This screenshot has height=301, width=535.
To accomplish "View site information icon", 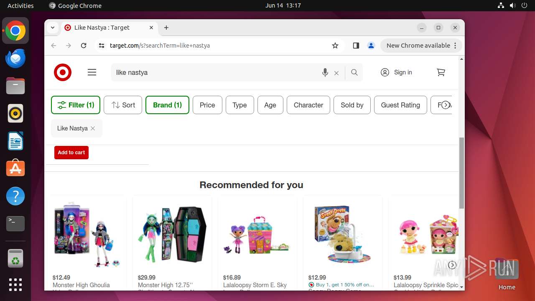I will coord(101,46).
